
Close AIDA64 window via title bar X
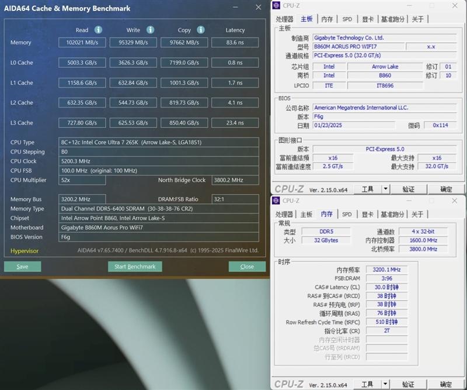(258, 7)
